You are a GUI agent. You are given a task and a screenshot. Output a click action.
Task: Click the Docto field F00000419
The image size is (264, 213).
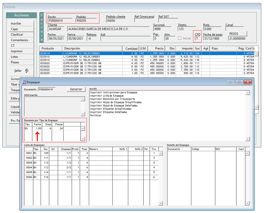(x=60, y=20)
